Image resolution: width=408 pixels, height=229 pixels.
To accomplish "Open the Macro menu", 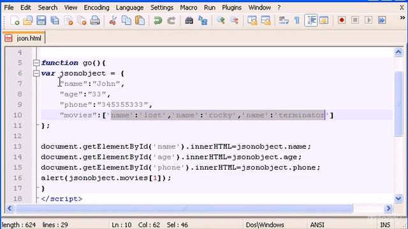I will (x=189, y=8).
